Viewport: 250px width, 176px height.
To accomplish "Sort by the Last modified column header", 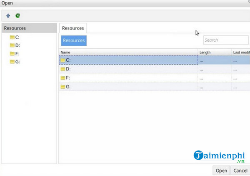I will click(x=241, y=52).
